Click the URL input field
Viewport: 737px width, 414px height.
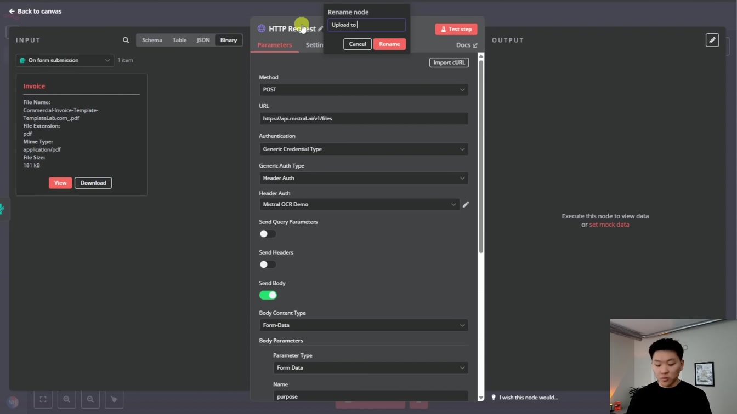364,118
